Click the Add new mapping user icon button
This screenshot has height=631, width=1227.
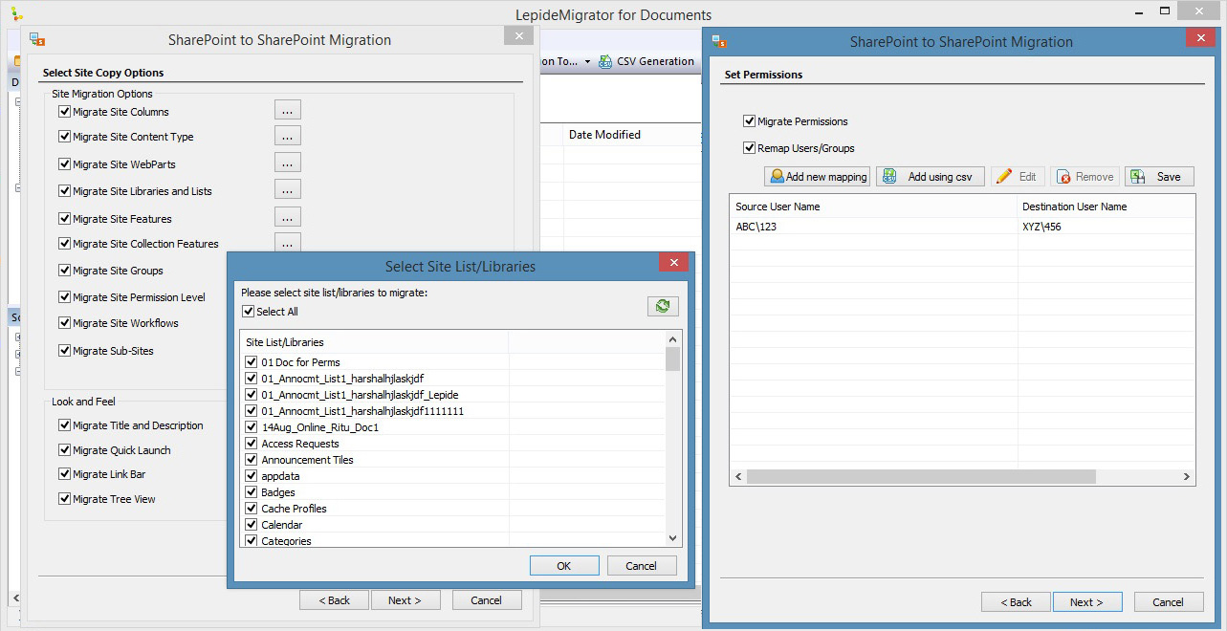pos(817,177)
